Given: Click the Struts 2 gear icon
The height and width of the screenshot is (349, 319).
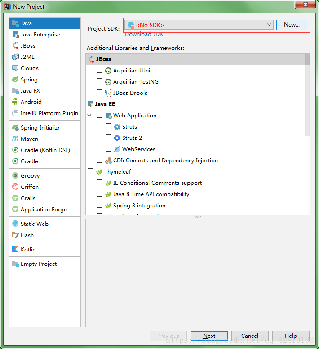Looking at the screenshot, I should [x=117, y=138].
